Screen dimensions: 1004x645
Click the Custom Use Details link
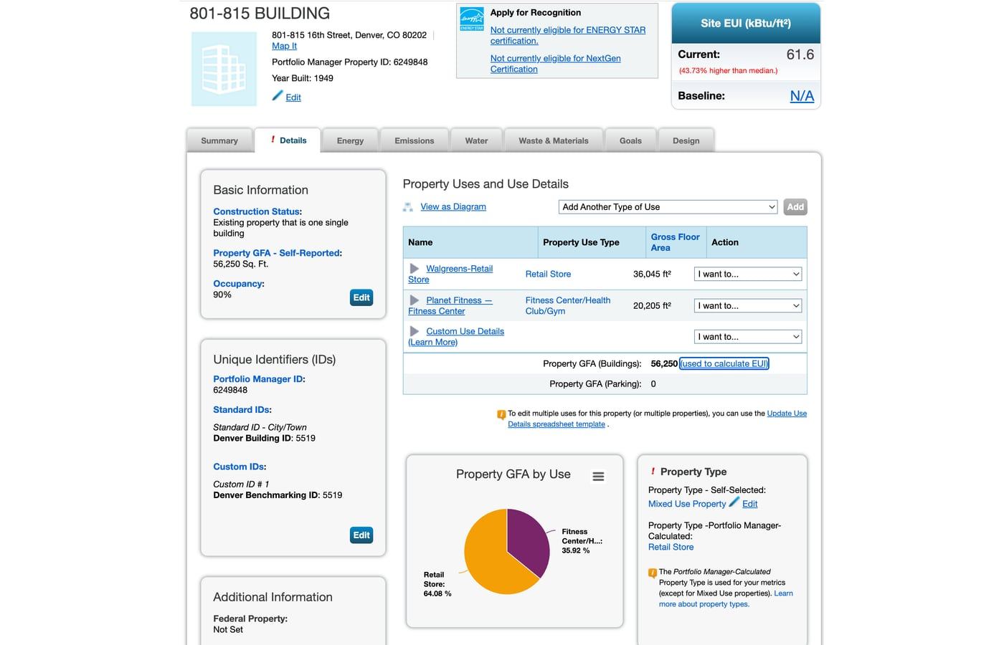click(465, 331)
